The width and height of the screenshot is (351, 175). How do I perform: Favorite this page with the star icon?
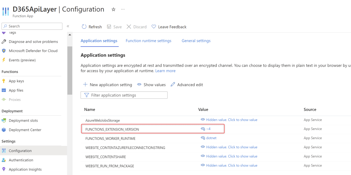click(113, 10)
